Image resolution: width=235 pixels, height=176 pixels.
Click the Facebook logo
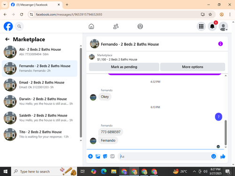[x=8, y=26]
